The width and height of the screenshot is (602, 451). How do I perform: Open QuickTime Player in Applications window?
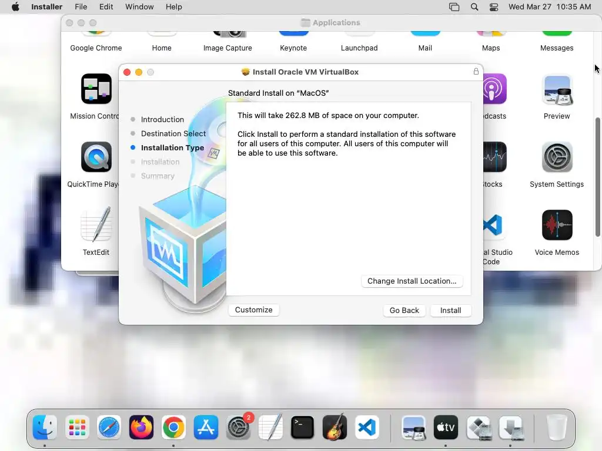pos(96,157)
